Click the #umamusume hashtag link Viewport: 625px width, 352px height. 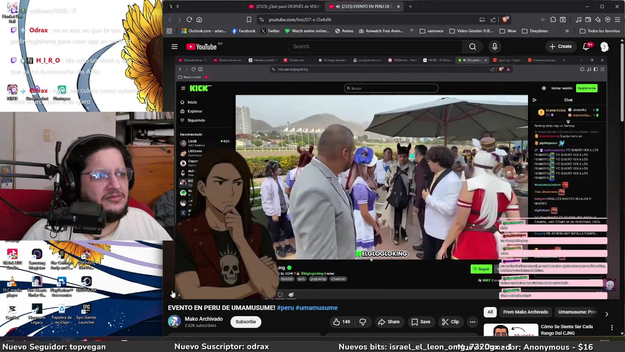pyautogui.click(x=316, y=308)
